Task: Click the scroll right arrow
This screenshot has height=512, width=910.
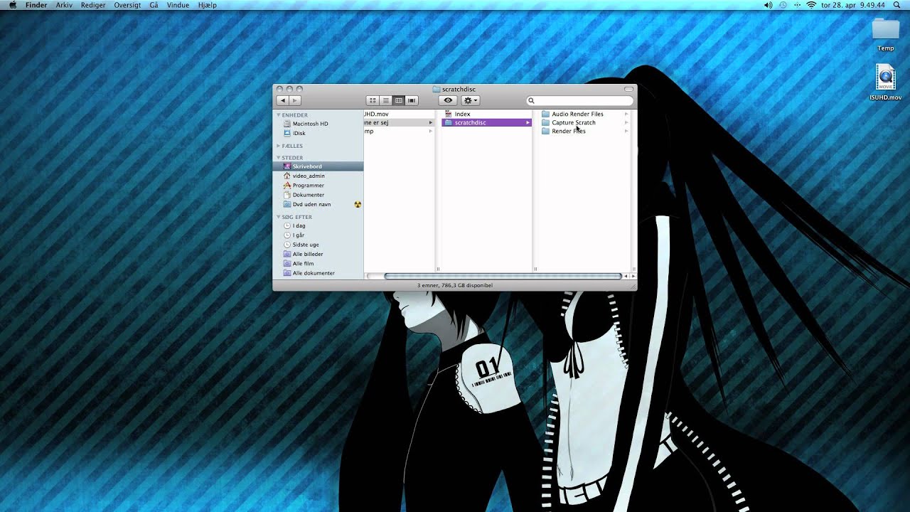Action: [x=633, y=276]
